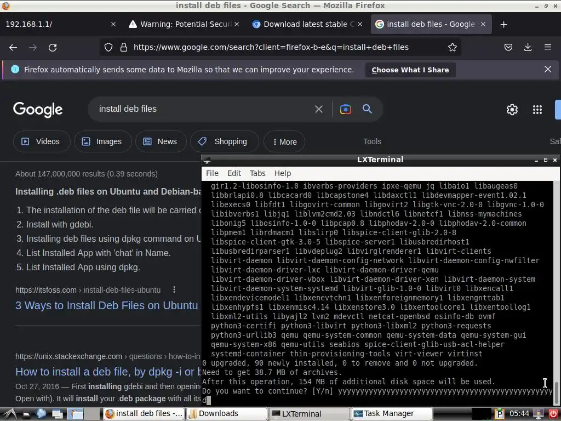Image resolution: width=561 pixels, height=421 pixels.
Task: Open the LXTerminal Edit menu
Action: pos(234,173)
